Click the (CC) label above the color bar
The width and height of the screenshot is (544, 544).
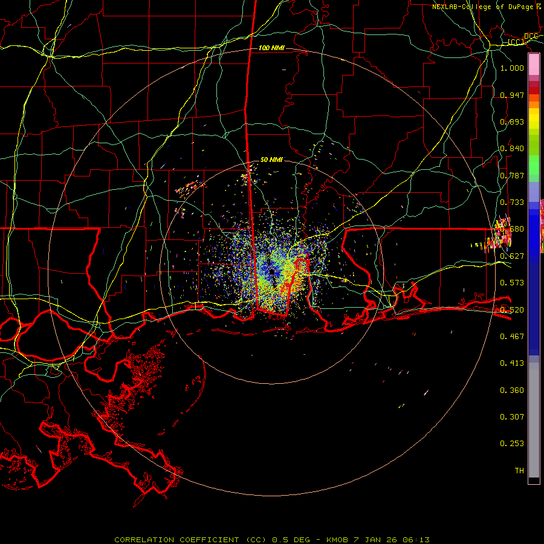click(x=516, y=42)
